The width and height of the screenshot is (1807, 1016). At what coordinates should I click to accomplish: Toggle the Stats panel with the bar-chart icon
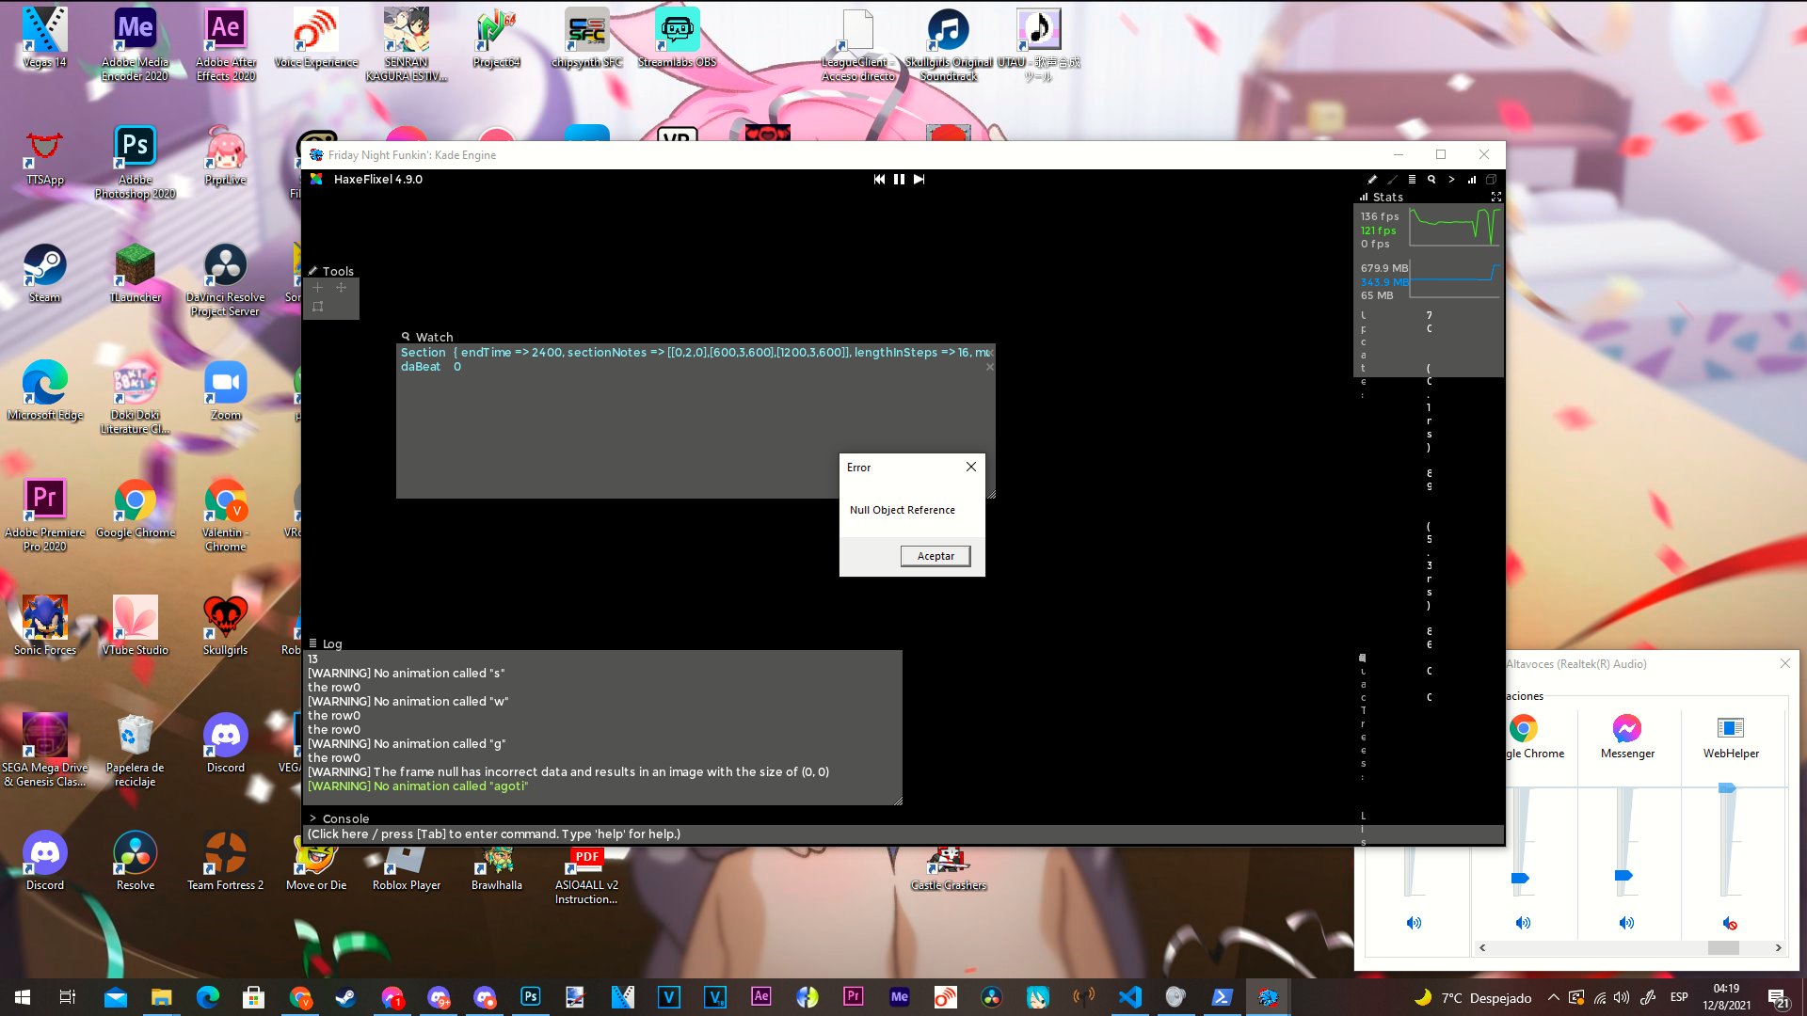1473,179
